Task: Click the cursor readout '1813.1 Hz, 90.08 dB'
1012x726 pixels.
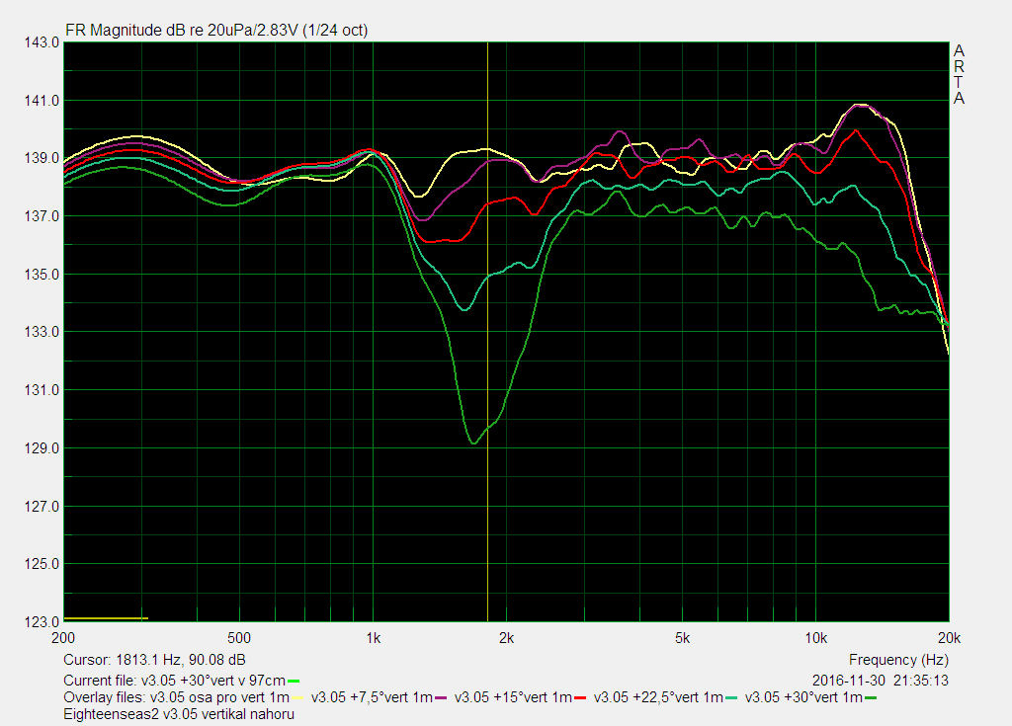Action: pos(180,660)
